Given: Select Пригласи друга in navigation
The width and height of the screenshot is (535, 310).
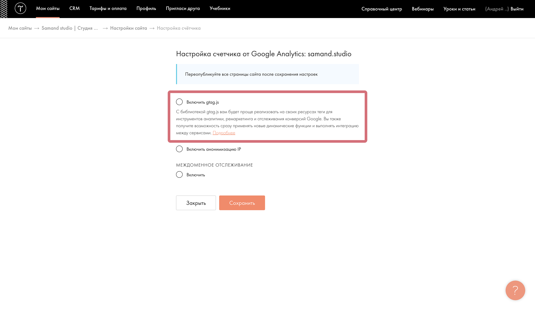Looking at the screenshot, I should (x=183, y=8).
